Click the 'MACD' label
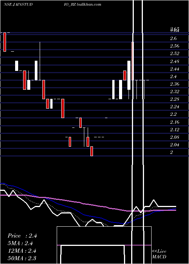This screenshot has width=189, height=264. 159,257
